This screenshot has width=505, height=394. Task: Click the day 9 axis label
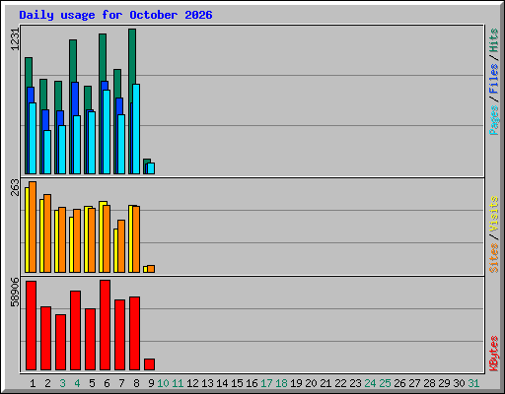pyautogui.click(x=151, y=383)
